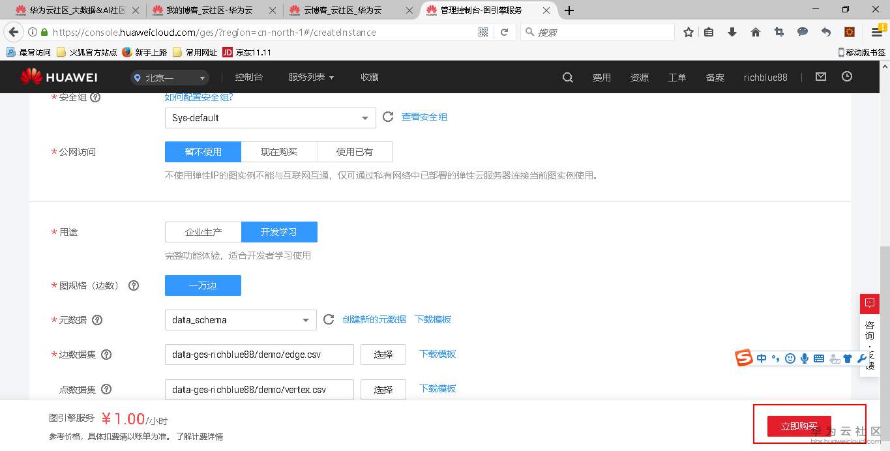Click the edge dataset path input field

[x=259, y=354]
